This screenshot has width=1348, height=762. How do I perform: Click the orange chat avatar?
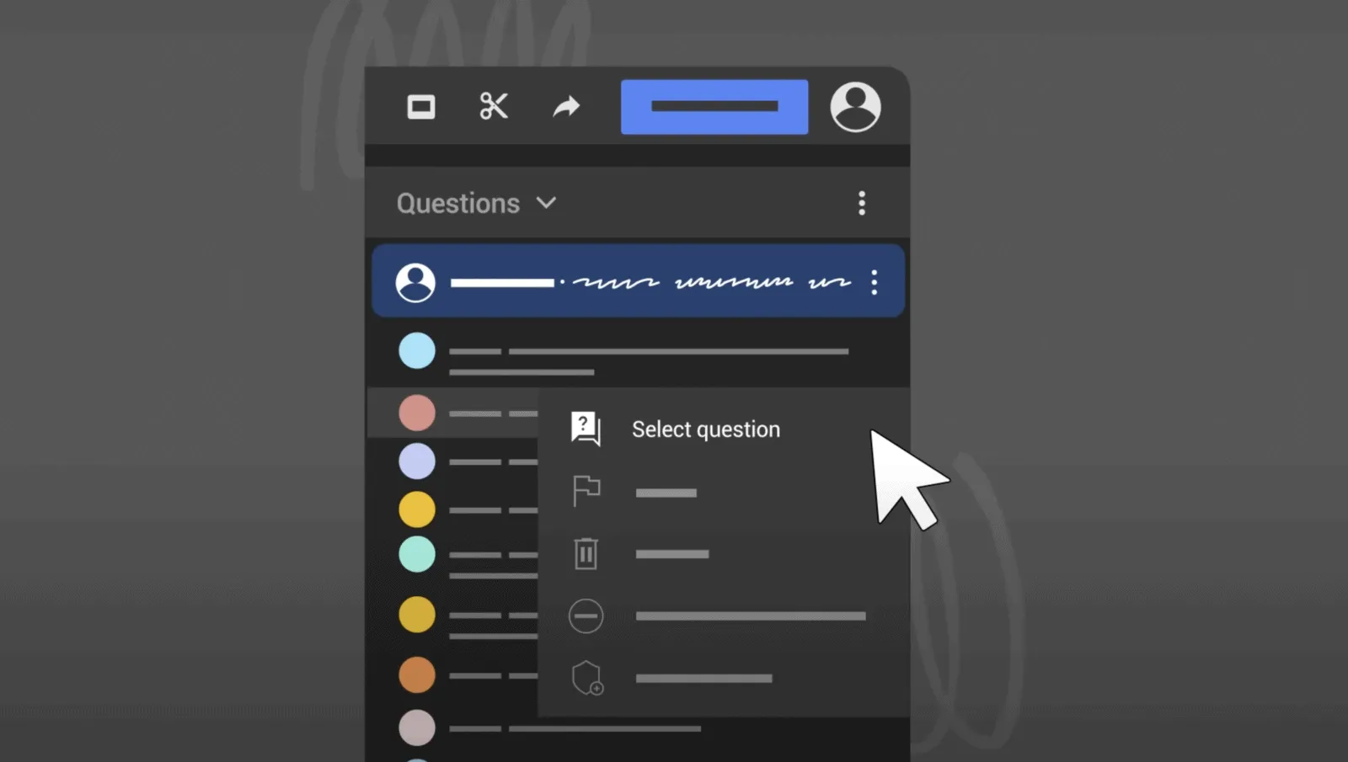[417, 674]
